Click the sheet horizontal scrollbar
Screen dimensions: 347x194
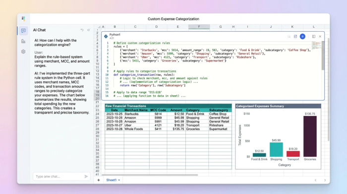pyautogui.click(x=150, y=175)
